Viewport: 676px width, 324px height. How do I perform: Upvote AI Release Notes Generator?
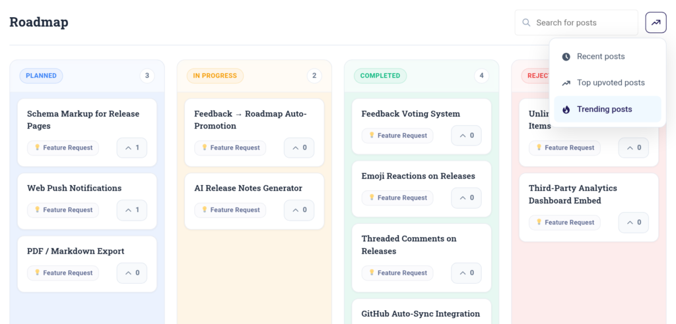[x=299, y=210]
